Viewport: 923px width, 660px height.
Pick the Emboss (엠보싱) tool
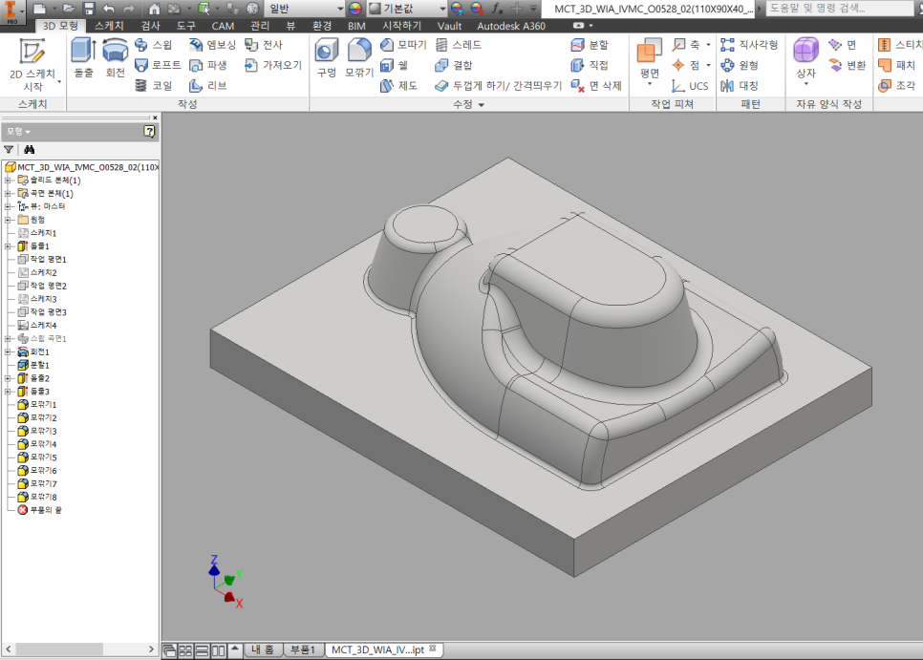pyautogui.click(x=212, y=45)
